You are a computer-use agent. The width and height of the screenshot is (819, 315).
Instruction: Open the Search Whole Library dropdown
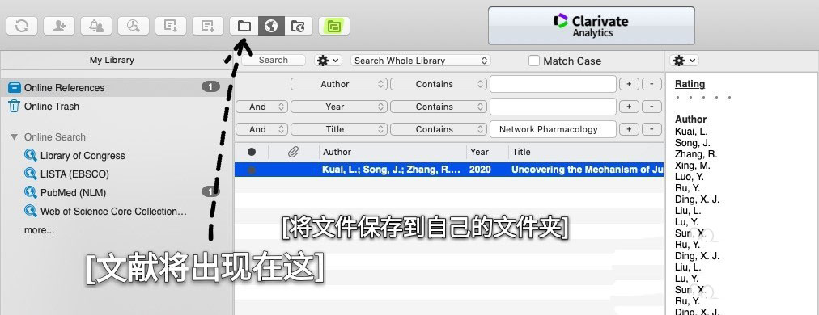421,61
